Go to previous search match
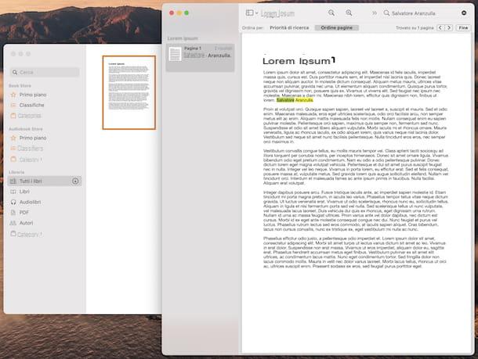 click(x=440, y=27)
